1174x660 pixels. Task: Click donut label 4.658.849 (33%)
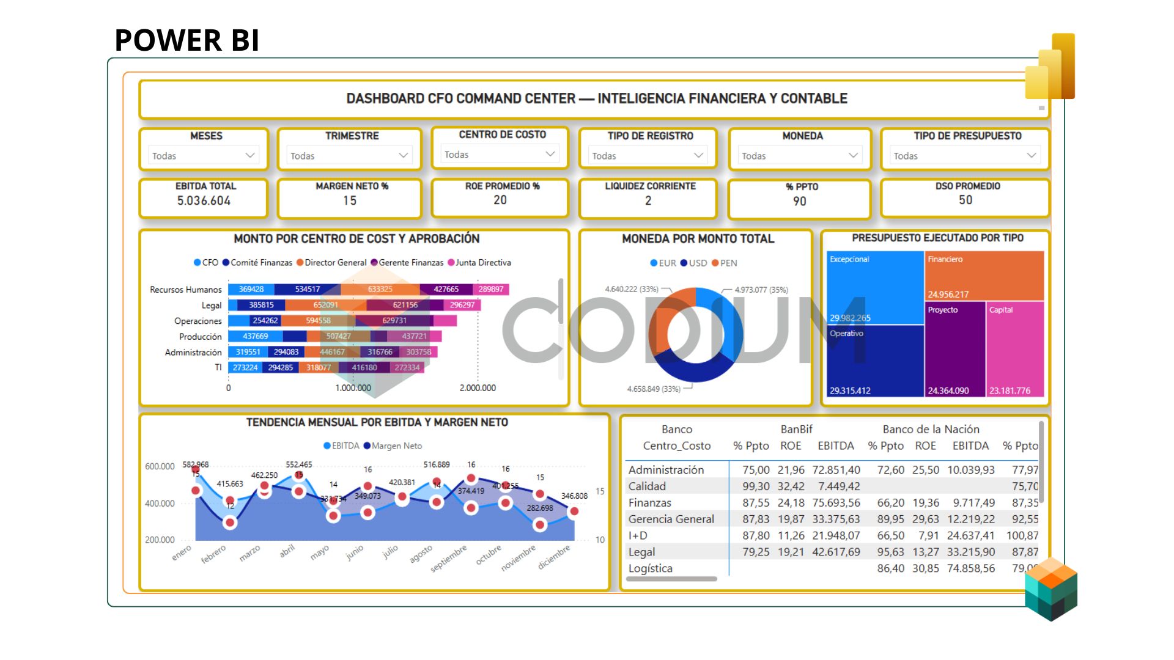[x=654, y=389]
